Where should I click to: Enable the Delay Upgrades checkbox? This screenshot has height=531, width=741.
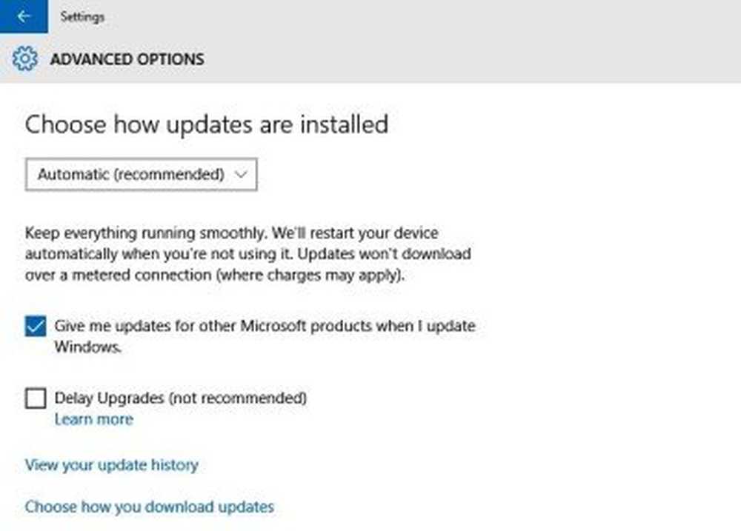point(36,398)
